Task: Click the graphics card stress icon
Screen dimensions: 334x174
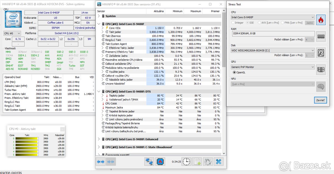Action: pyautogui.click(x=321, y=69)
